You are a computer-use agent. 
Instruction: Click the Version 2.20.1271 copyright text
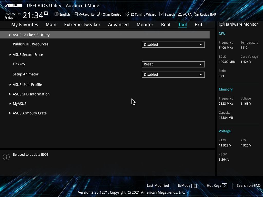[131, 192]
